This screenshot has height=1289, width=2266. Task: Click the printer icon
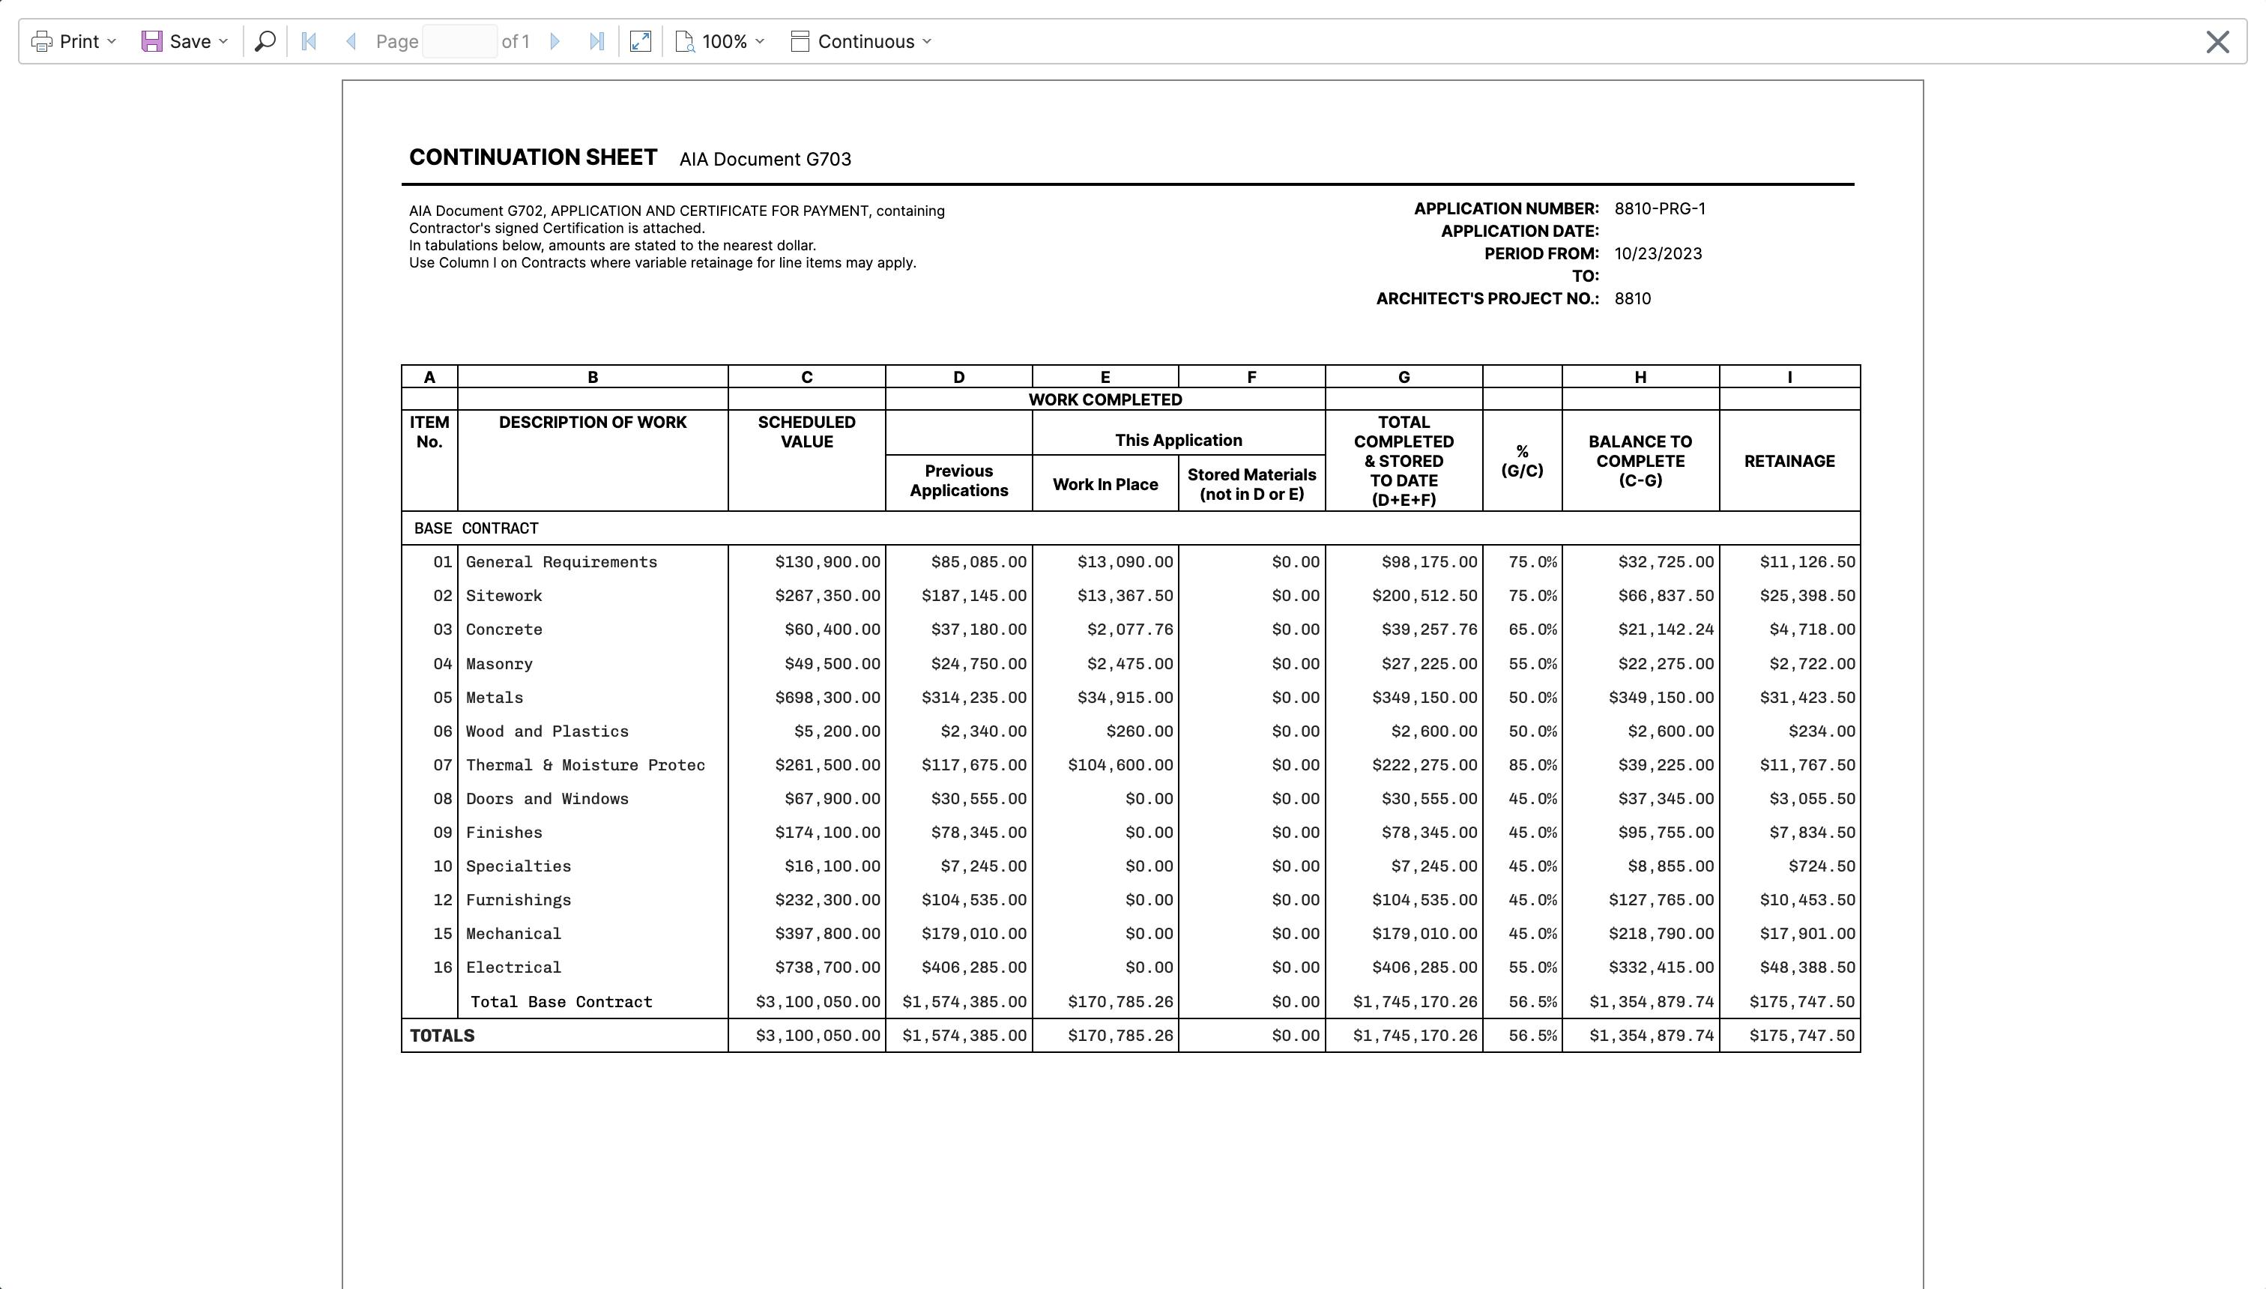(42, 42)
